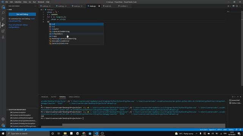Toggle System.IndexOutOfRangeException breakpoint checkbox

(x=11, y=126)
